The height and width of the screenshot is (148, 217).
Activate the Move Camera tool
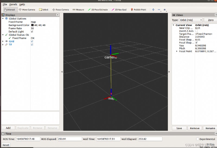point(27,10)
